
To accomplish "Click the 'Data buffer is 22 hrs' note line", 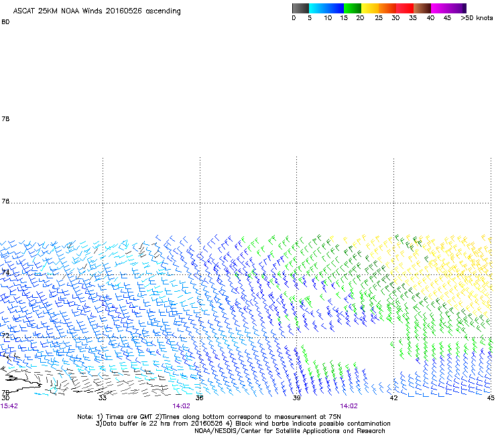I will 243,424.
